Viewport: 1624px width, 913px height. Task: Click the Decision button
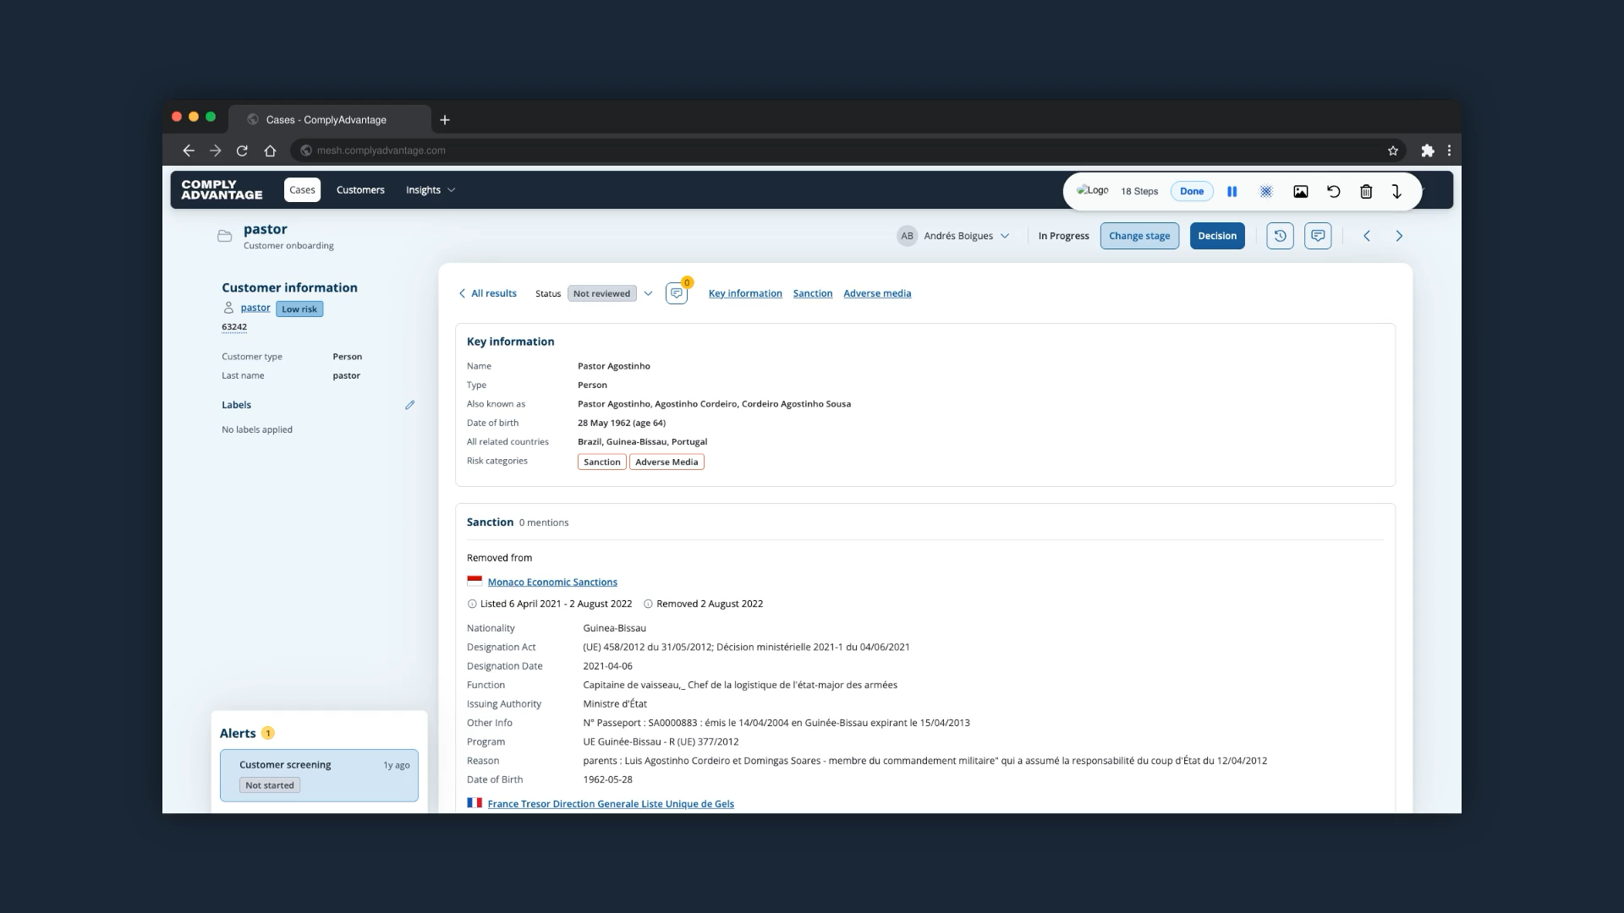(x=1217, y=236)
